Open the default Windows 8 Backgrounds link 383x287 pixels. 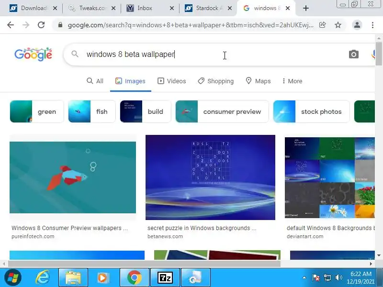tap(331, 228)
